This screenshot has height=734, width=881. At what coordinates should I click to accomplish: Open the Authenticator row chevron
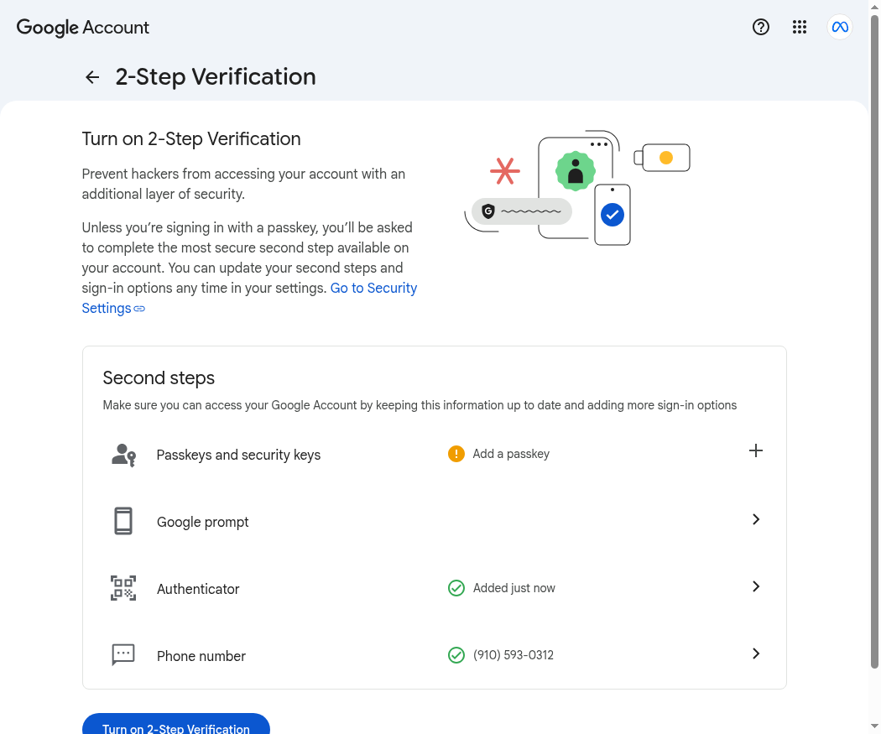click(x=756, y=586)
